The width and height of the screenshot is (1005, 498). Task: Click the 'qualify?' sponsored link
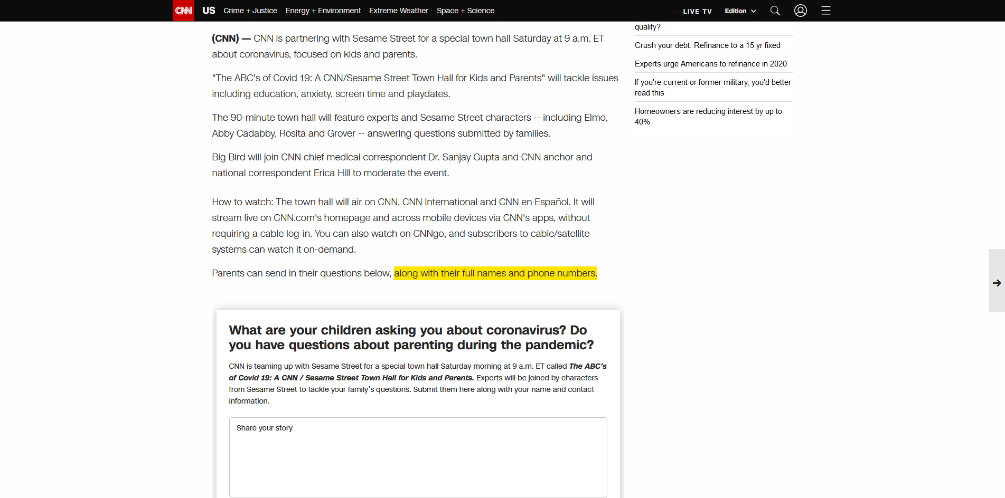pyautogui.click(x=647, y=27)
